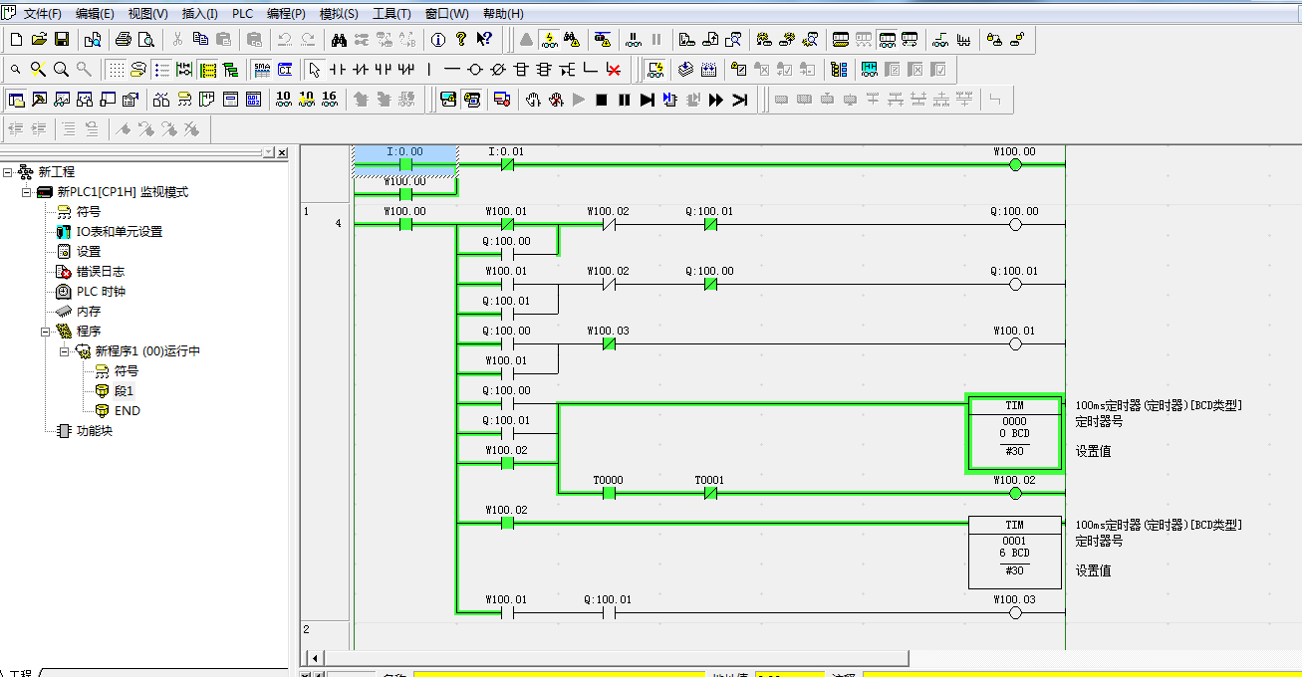Collapse the 新程序1 (00)运行中 node

64,351
